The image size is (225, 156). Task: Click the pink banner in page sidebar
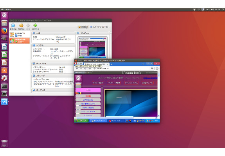[88, 90]
